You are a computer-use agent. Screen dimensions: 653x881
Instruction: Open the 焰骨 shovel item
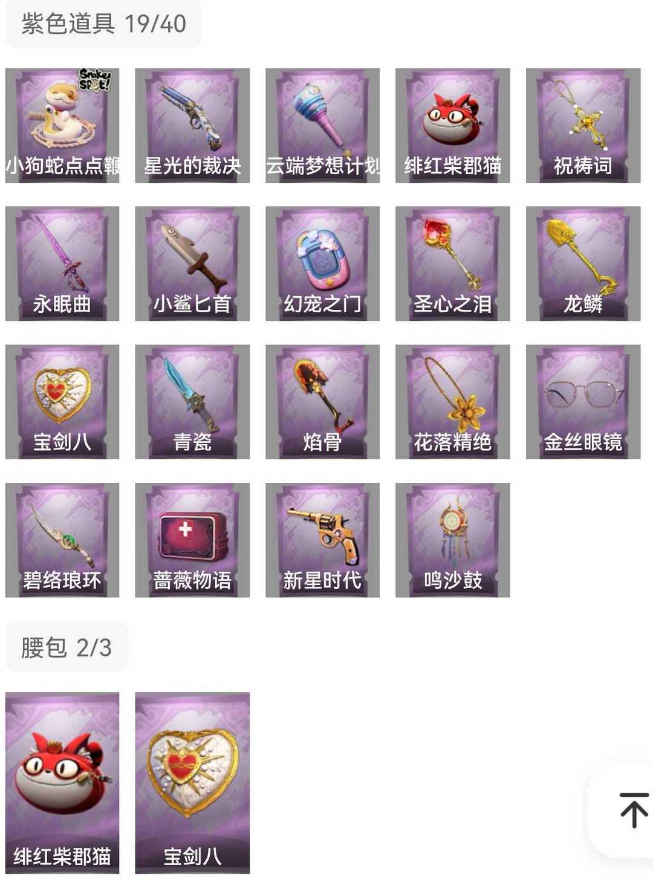click(323, 402)
